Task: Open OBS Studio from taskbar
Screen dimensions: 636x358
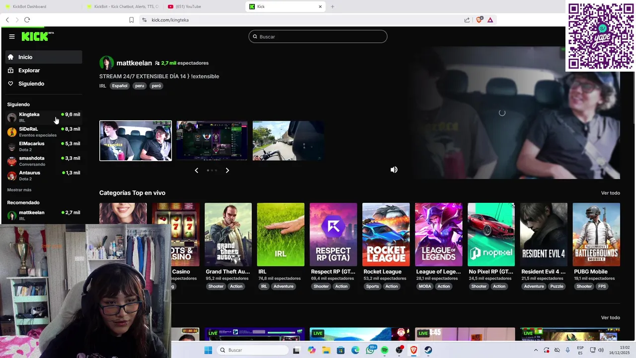Action: [399, 350]
